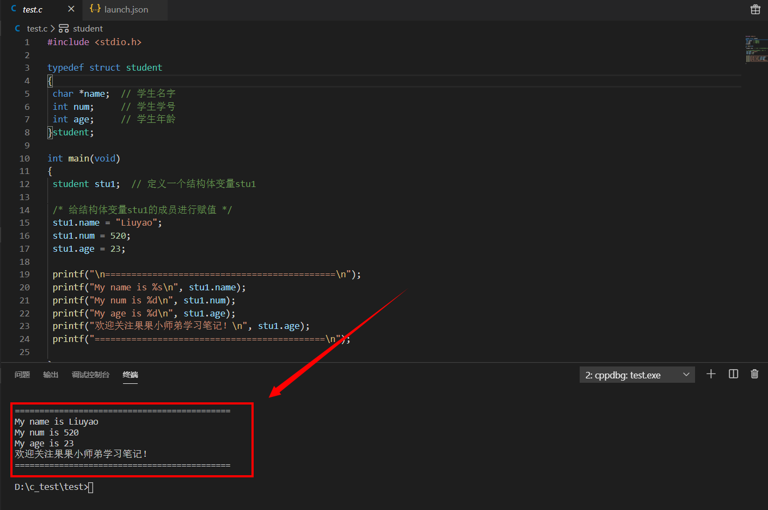The width and height of the screenshot is (768, 510).
Task: Click the gift icon at top right
Action: [x=755, y=9]
